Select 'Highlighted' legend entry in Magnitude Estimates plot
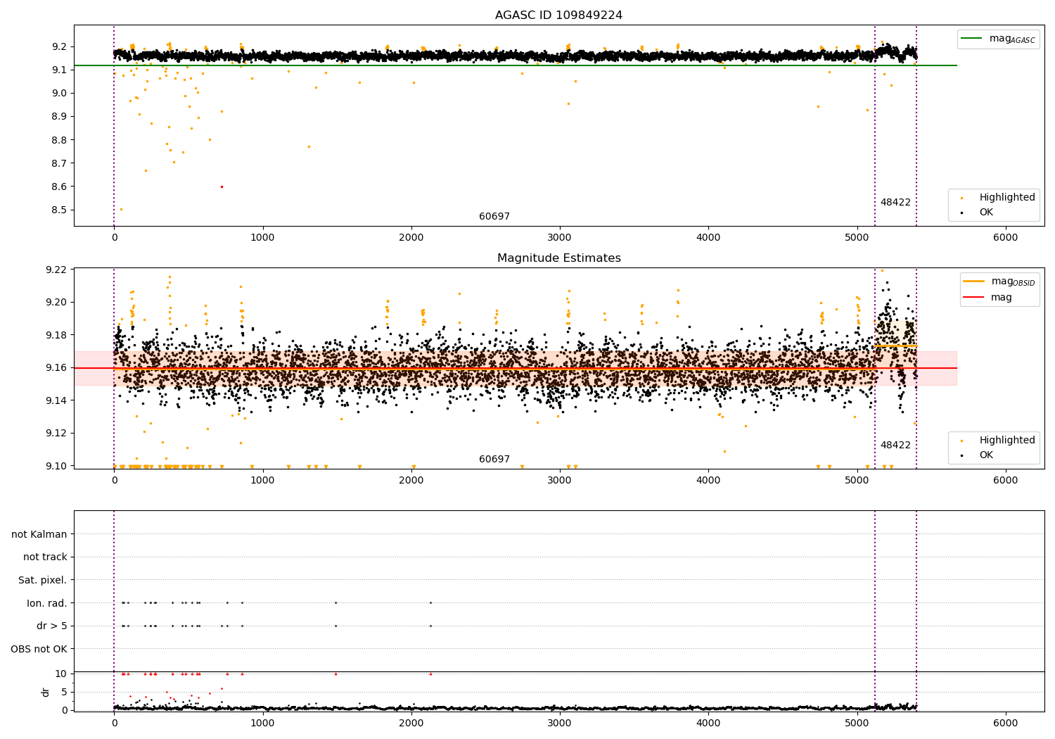1055x739 pixels. tap(1007, 441)
